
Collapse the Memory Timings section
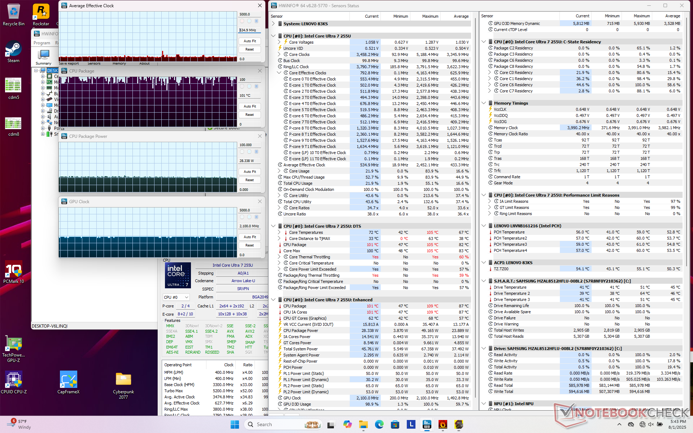pos(484,103)
